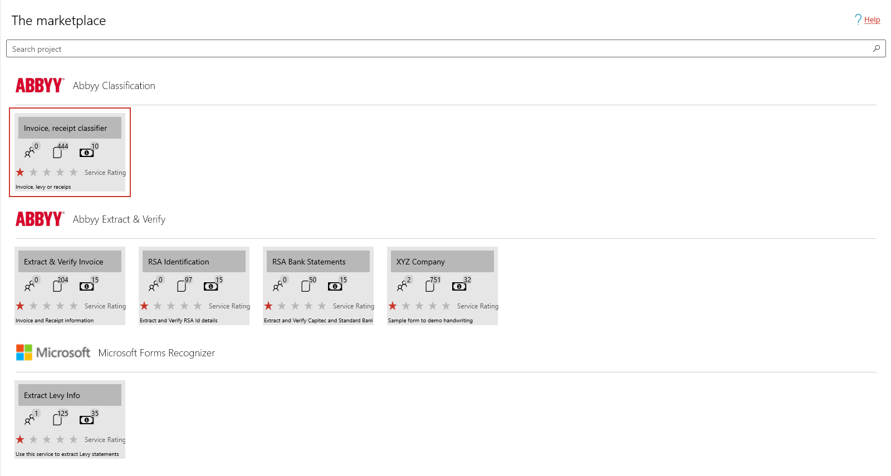Click first star on Extract & Verify Invoice

21,306
